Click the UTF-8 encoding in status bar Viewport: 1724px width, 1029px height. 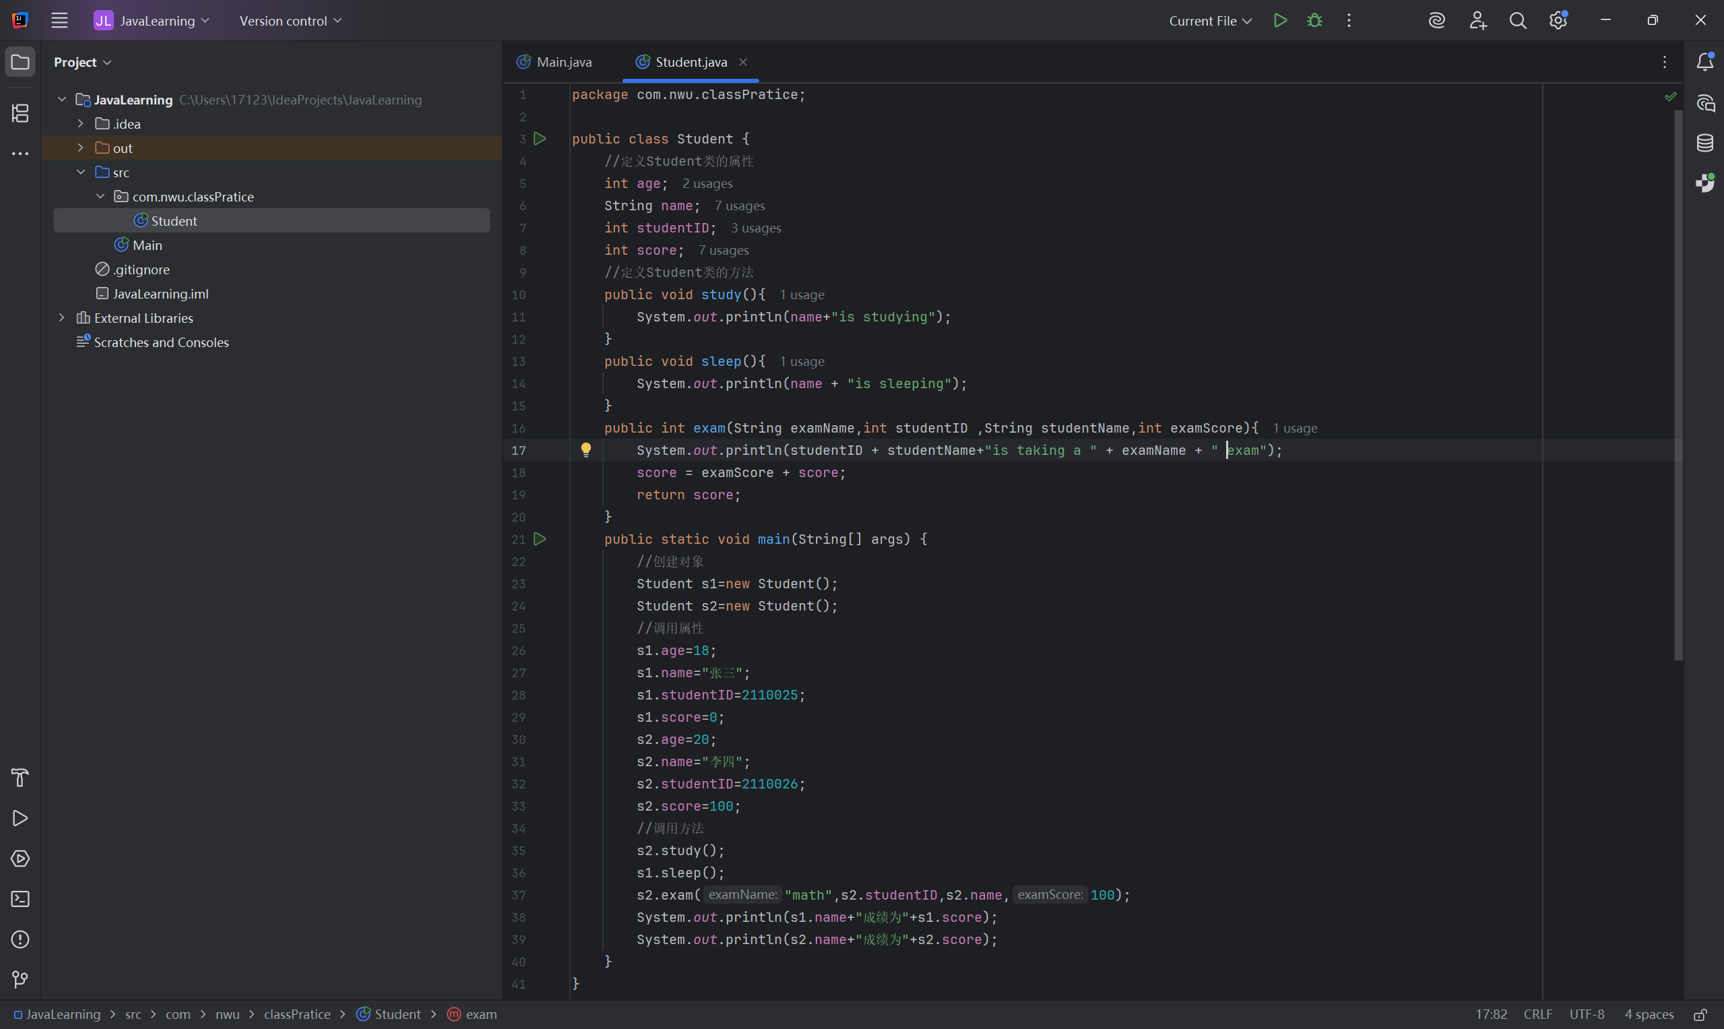(1586, 1014)
